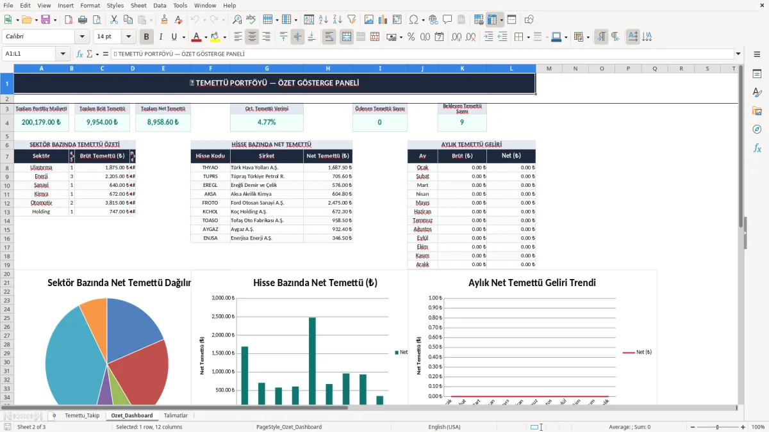Open the Sheet menu
This screenshot has height=432, width=769.
pyautogui.click(x=138, y=5)
